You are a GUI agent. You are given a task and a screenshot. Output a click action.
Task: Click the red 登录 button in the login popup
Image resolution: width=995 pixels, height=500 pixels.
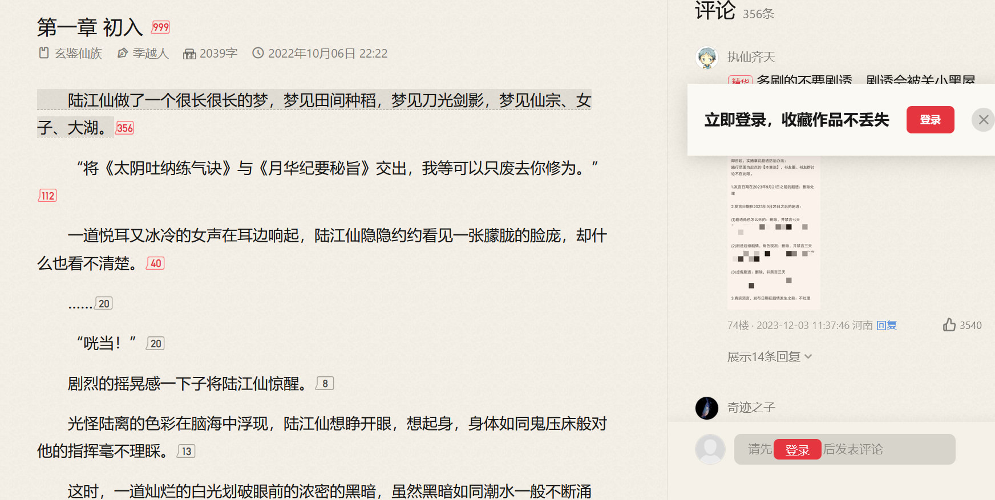(x=930, y=120)
